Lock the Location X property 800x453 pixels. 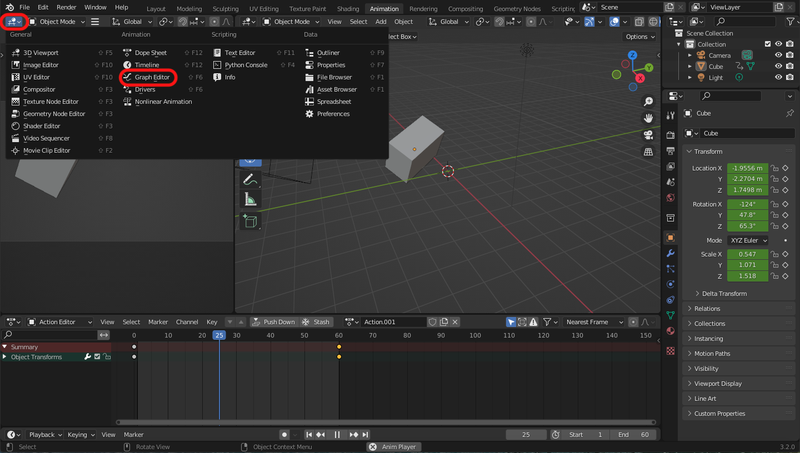[774, 168]
